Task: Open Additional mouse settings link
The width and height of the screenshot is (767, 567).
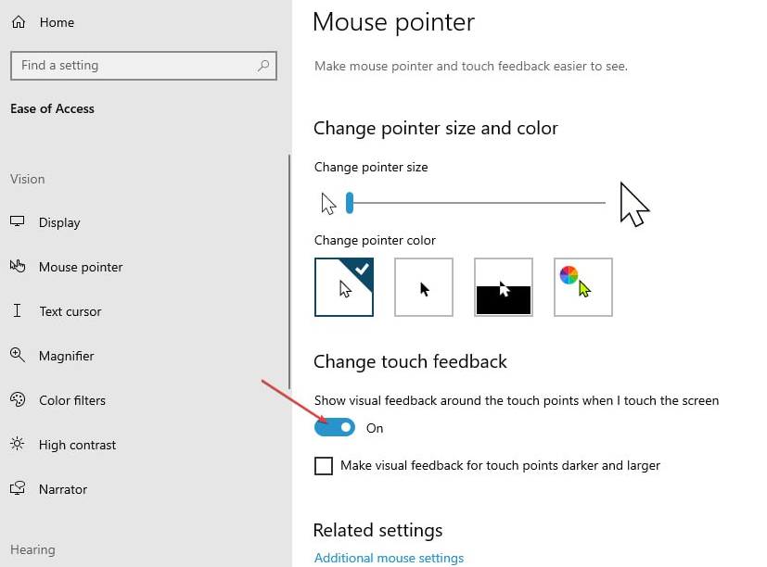Action: click(389, 558)
